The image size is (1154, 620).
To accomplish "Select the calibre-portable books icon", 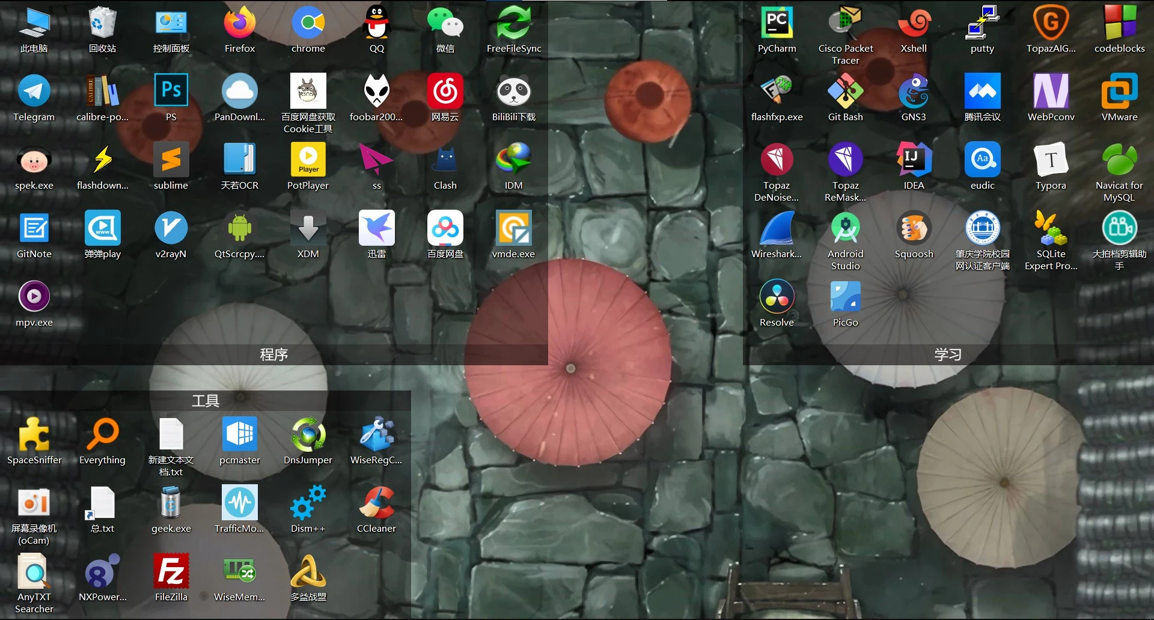I will pos(103,91).
